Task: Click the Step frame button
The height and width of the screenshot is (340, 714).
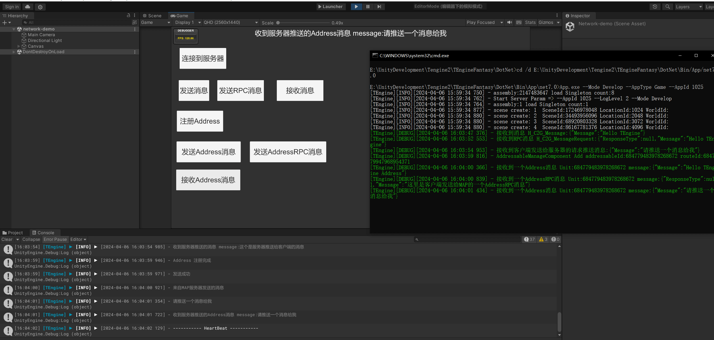Action: (379, 7)
